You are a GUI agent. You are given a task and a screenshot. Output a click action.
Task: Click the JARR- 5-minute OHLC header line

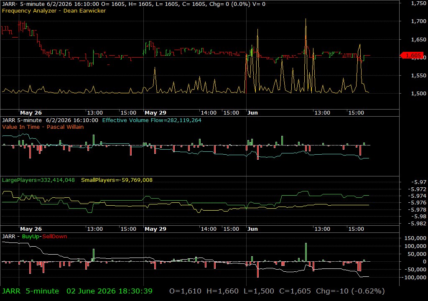point(133,4)
